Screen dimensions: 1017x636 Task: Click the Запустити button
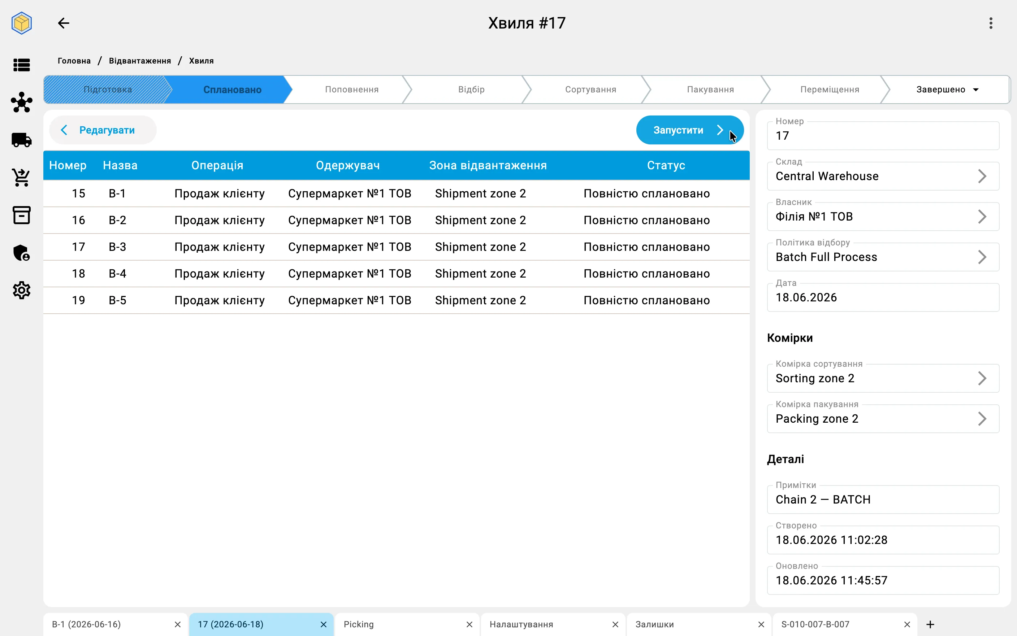(690, 130)
